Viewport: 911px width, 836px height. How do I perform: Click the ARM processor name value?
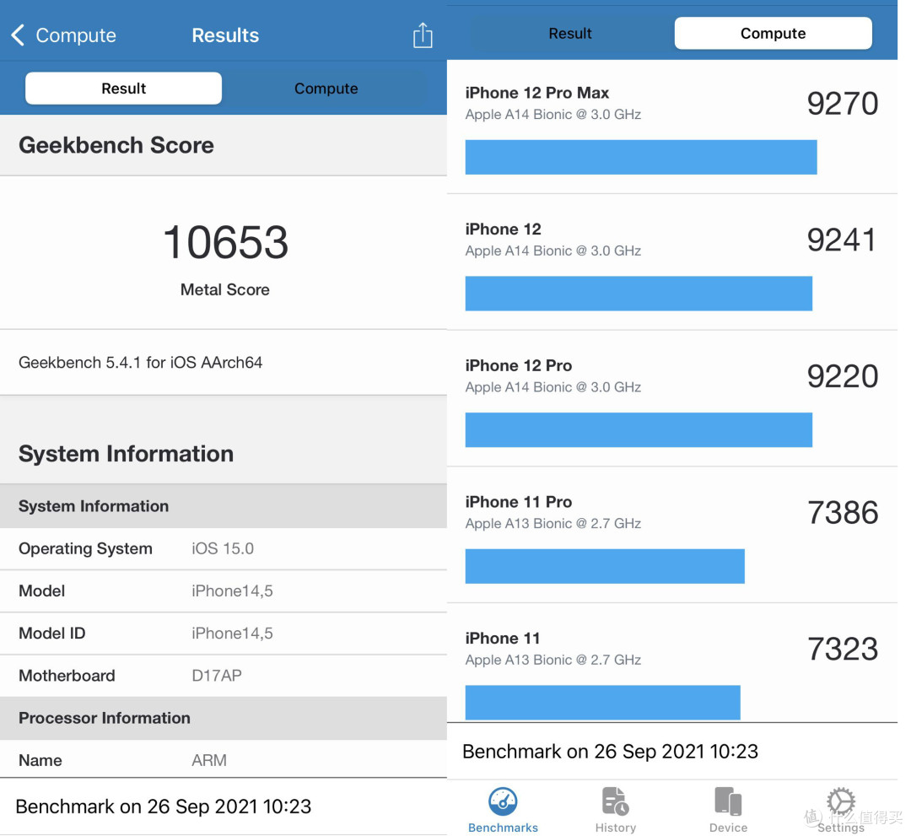209,760
